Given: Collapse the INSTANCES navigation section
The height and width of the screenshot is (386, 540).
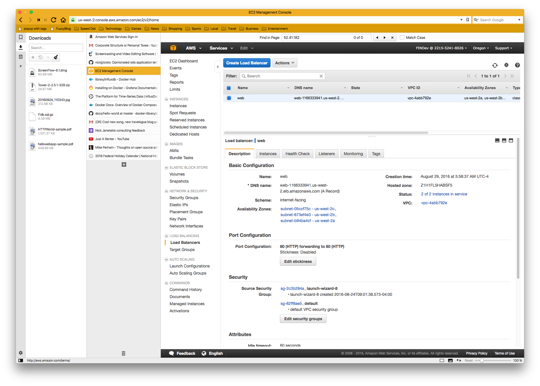Looking at the screenshot, I should coord(166,99).
